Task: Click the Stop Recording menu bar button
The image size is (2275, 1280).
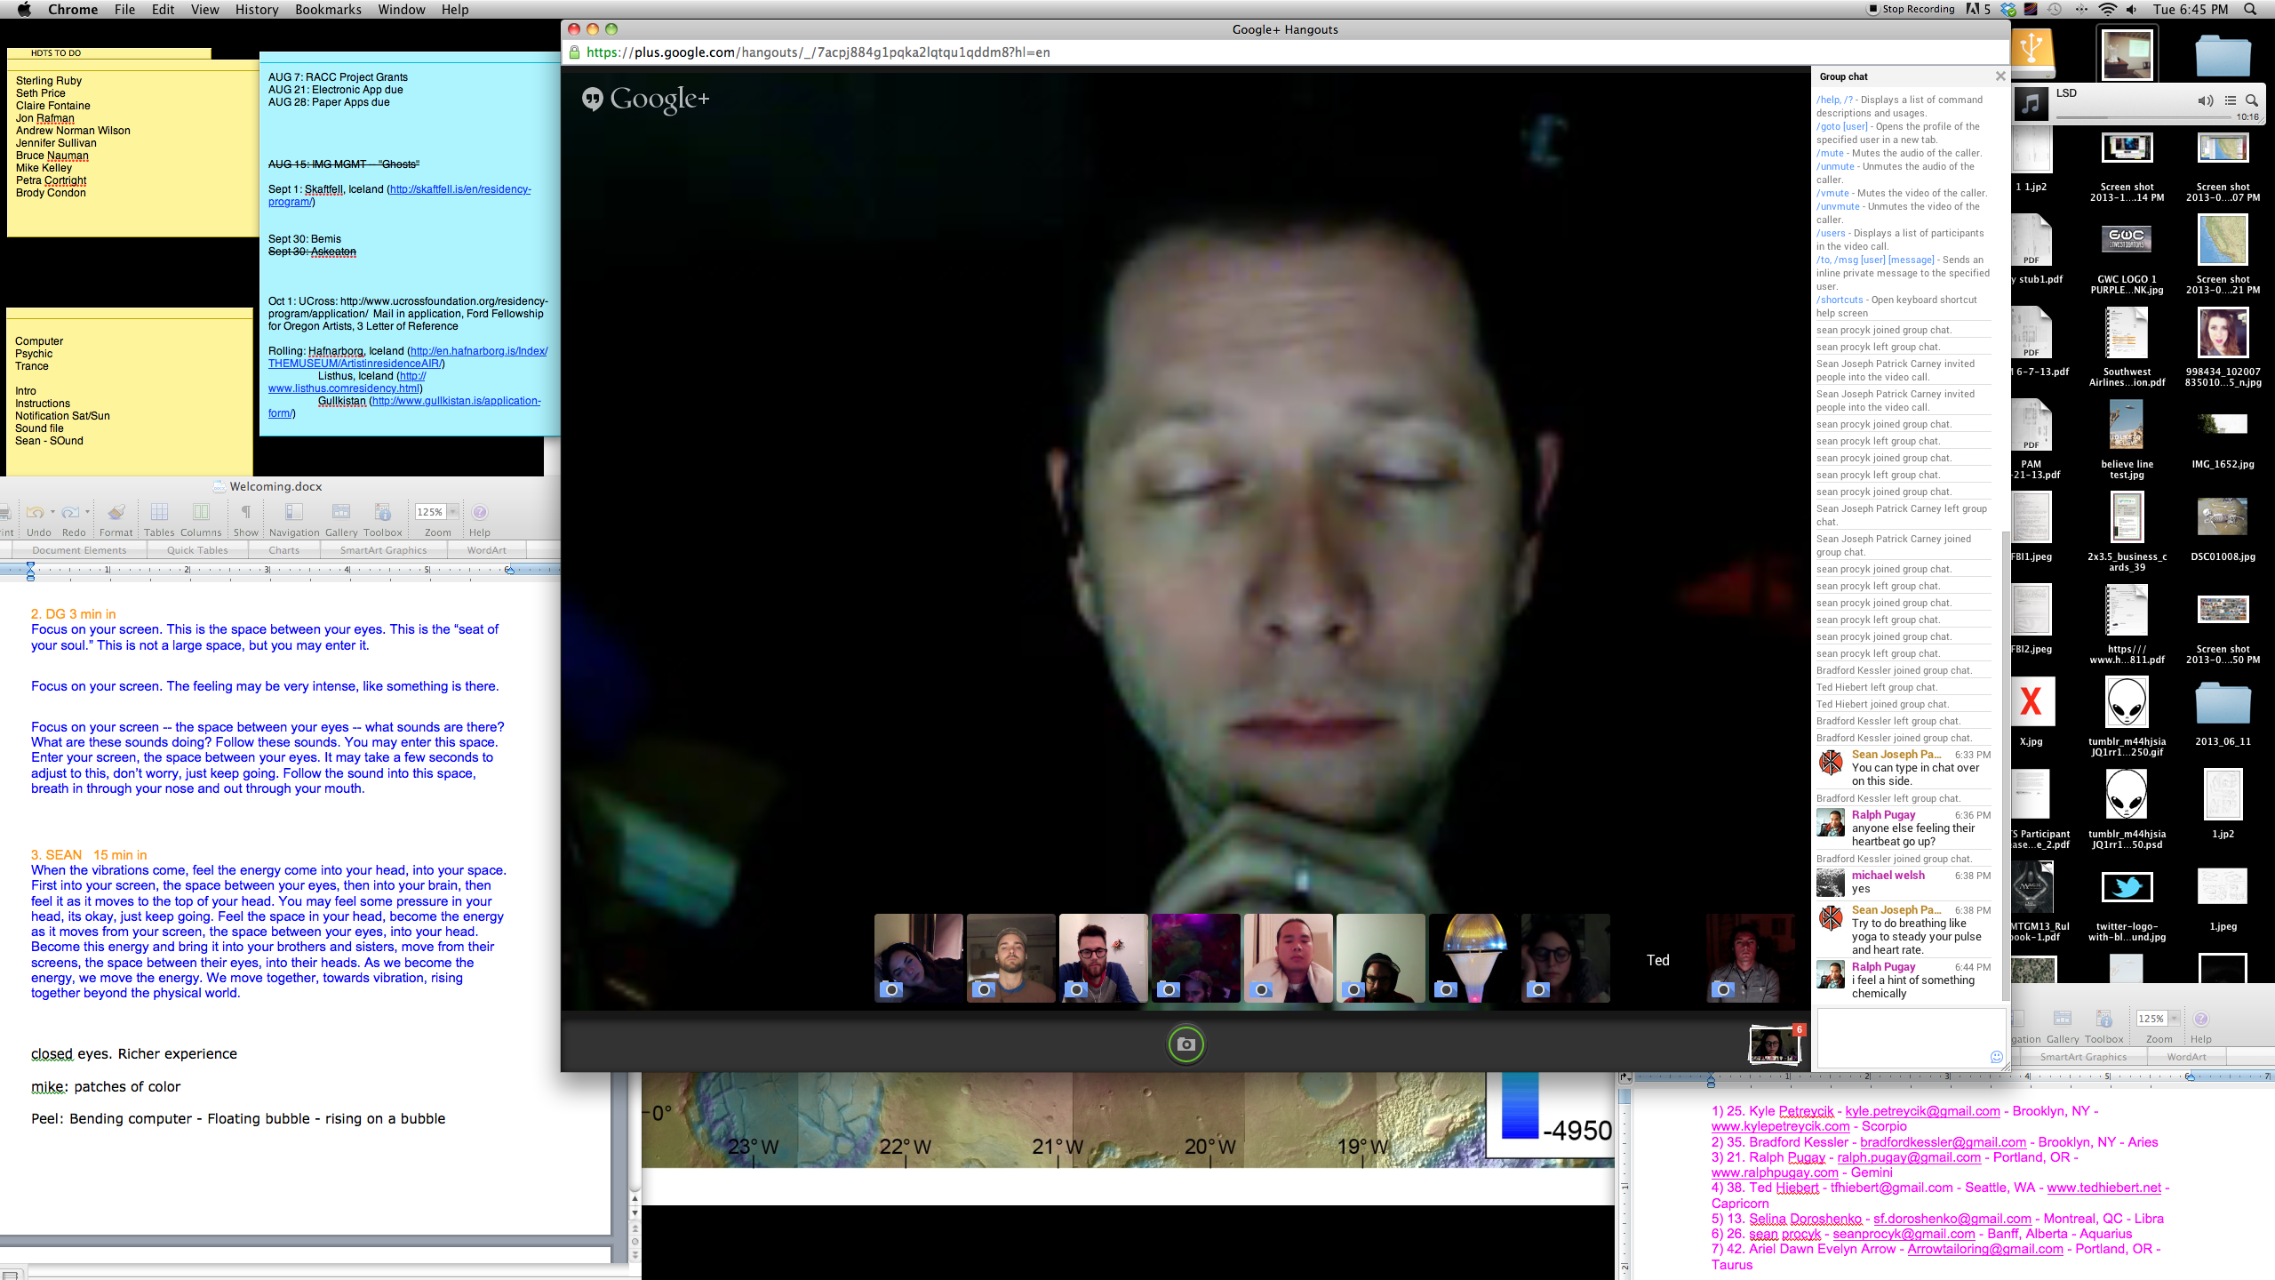Action: [1911, 10]
